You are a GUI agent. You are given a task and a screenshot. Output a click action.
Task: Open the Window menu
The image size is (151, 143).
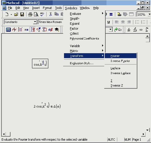85,8
